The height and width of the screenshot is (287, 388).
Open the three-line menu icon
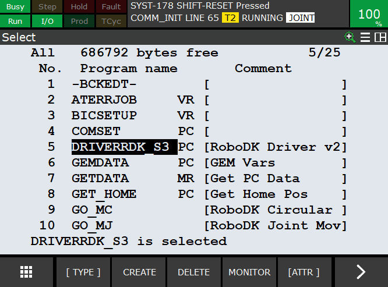[365, 37]
